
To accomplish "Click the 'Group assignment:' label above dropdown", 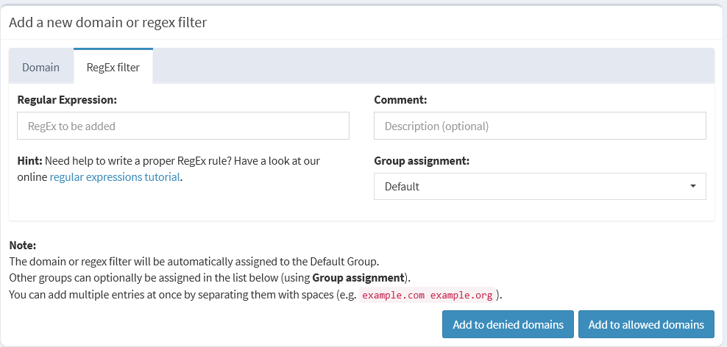I will (x=422, y=160).
